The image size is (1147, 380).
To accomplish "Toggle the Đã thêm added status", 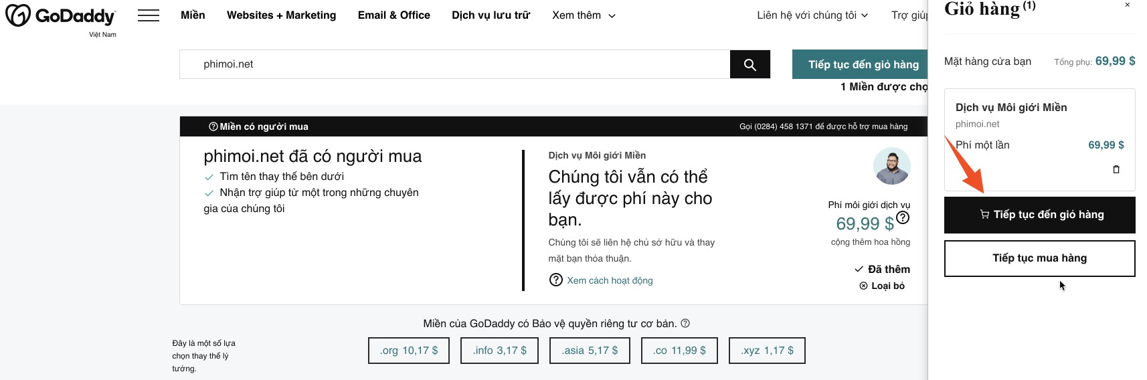I will click(882, 269).
